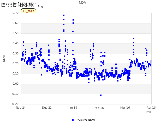
Task: Click the 0.40 y-axis tick label
Action: (x=16, y=43)
